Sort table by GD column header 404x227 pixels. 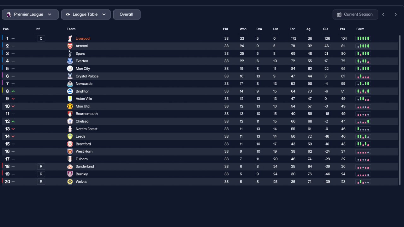point(325,29)
